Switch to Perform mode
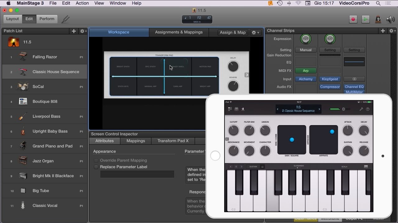Image resolution: width=398 pixels, height=223 pixels. coord(47,19)
